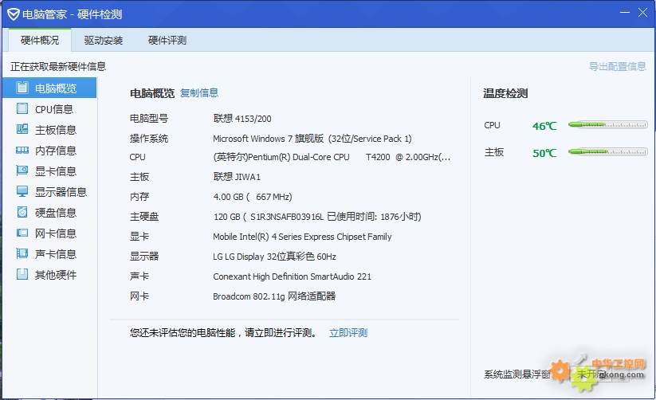Image resolution: width=656 pixels, height=400 pixels.
Task: Click the 120 GB hard disk value
Action: [x=317, y=216]
